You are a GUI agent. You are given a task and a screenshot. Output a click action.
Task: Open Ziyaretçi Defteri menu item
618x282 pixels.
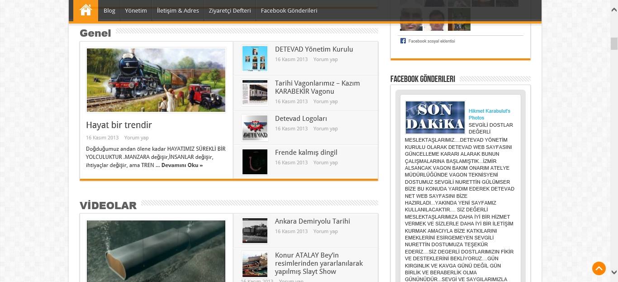[230, 10]
